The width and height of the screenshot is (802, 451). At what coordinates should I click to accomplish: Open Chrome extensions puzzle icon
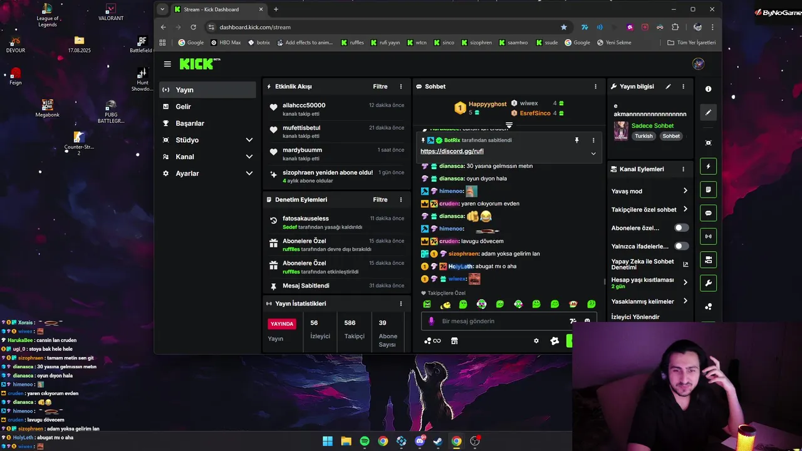[675, 27]
